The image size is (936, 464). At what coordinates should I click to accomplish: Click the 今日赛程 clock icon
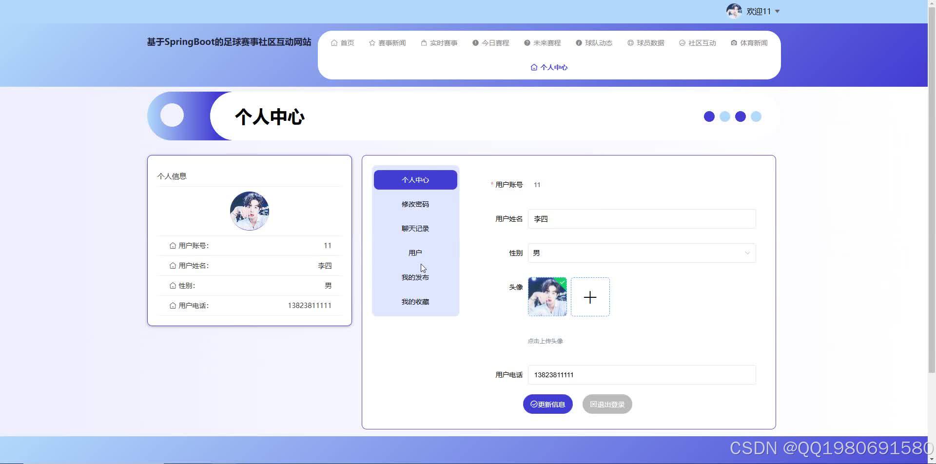(x=475, y=42)
